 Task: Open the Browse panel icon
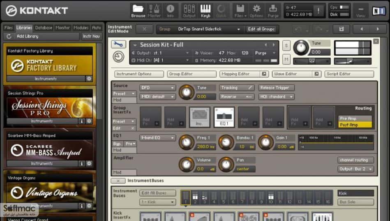[x=138, y=11]
